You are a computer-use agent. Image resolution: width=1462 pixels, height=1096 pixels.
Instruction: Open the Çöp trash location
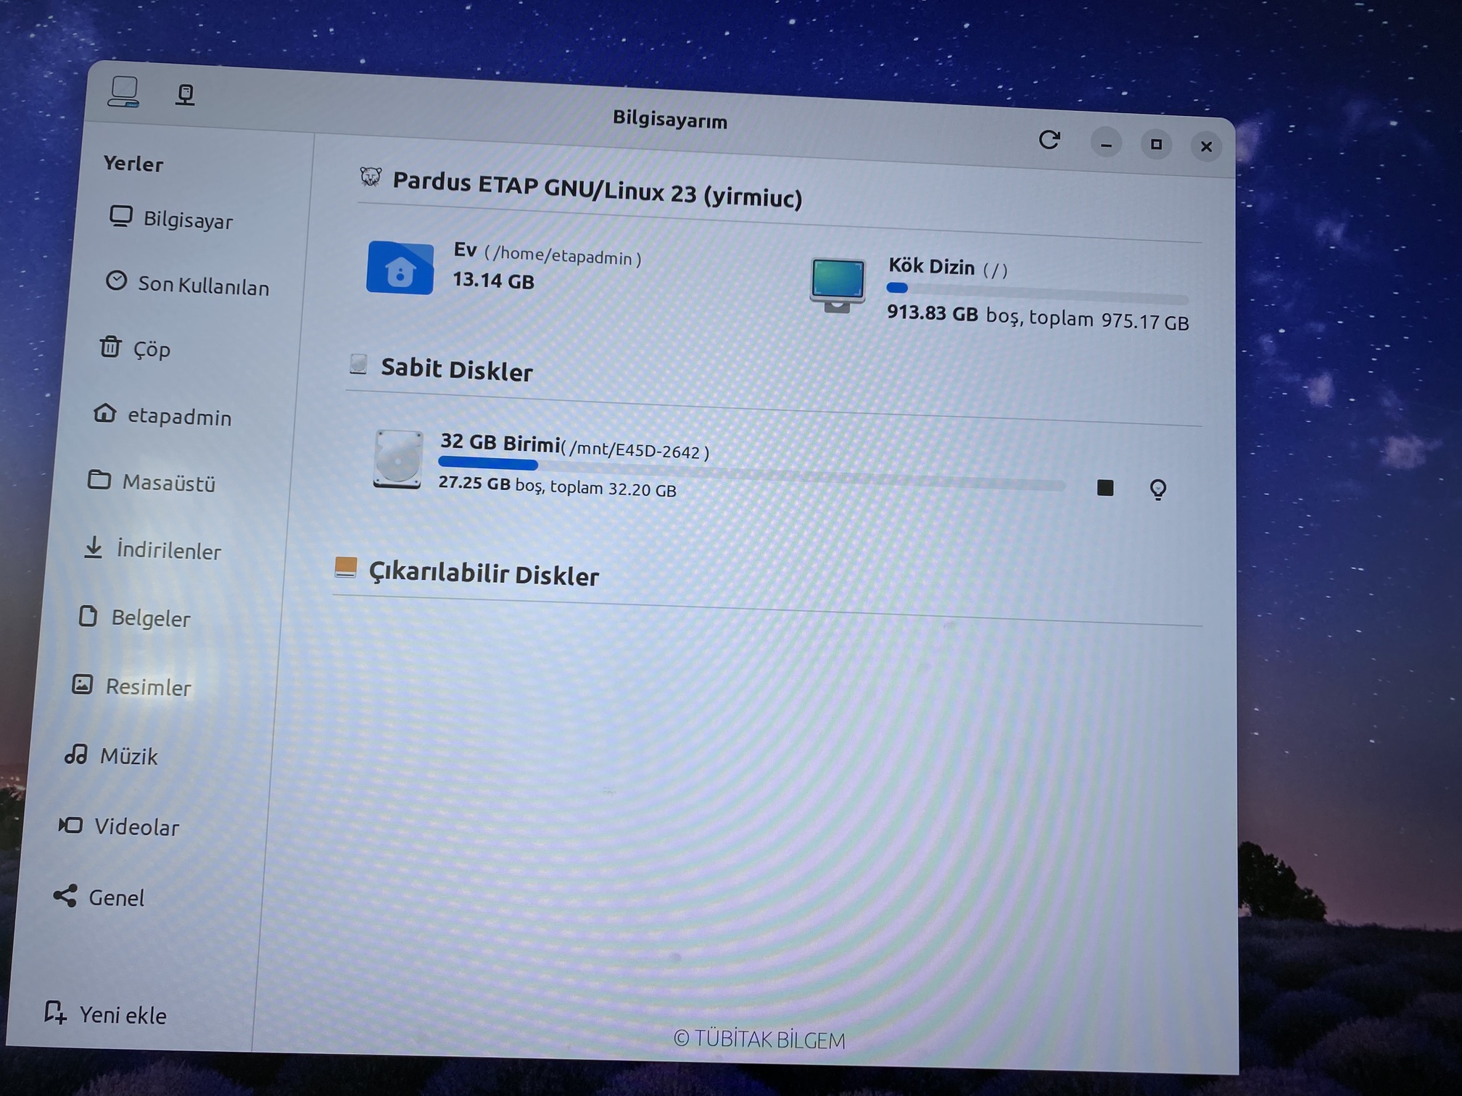(151, 349)
